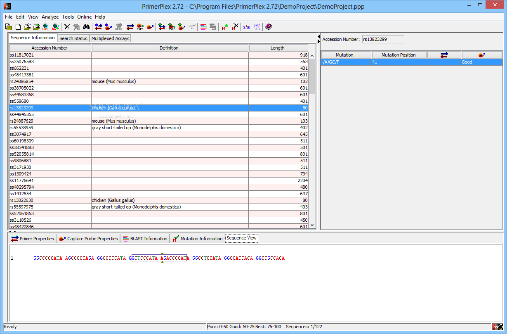Switch to the Search Status tab
Viewport: 507px width, 334px height.
[x=73, y=38]
